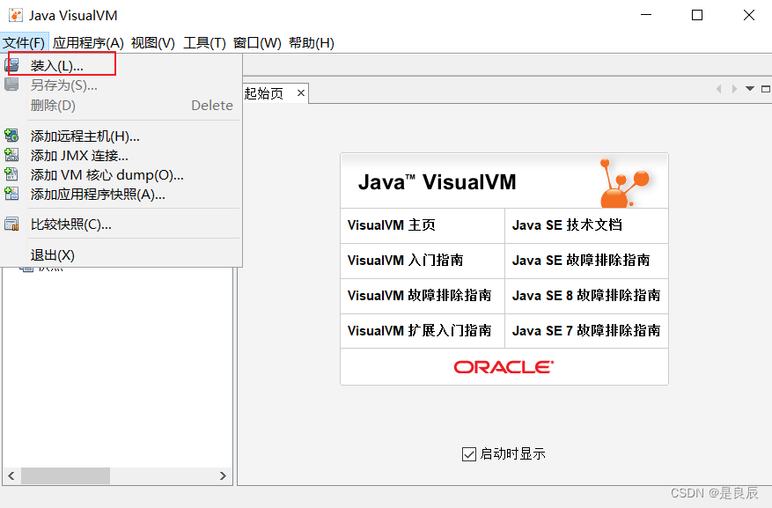Choose 退出(X) to exit application
Viewport: 772px width, 508px height.
121,255
